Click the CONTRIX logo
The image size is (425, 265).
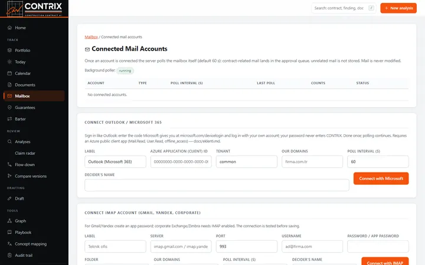click(x=34, y=9)
